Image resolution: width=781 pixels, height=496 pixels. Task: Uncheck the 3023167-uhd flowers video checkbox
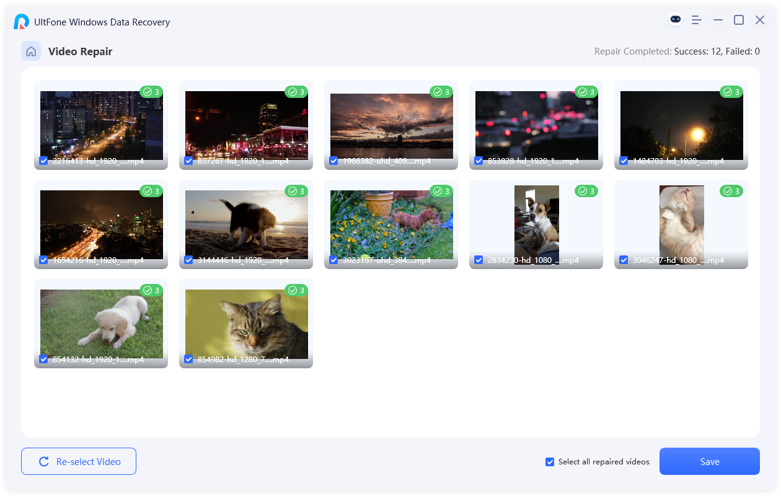pyautogui.click(x=333, y=260)
